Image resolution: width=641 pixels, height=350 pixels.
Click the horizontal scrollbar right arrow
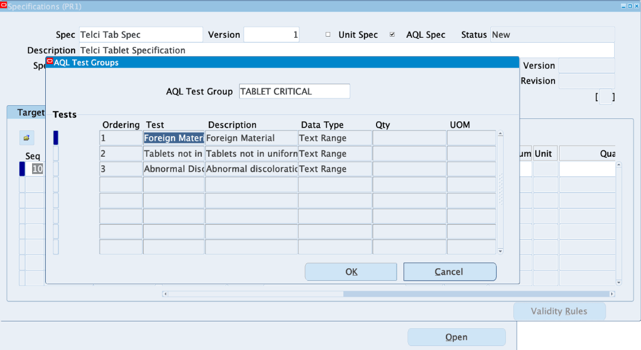[612, 294]
